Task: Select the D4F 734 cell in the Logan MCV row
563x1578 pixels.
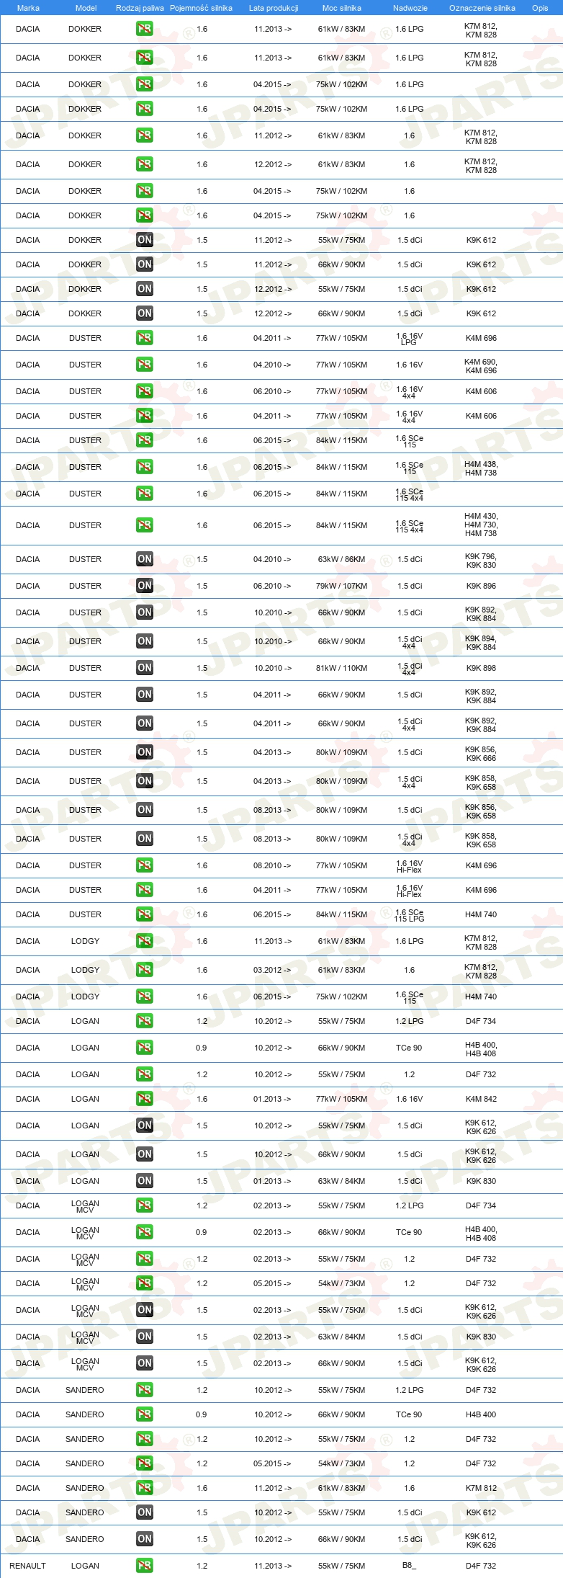Action: click(x=481, y=1205)
